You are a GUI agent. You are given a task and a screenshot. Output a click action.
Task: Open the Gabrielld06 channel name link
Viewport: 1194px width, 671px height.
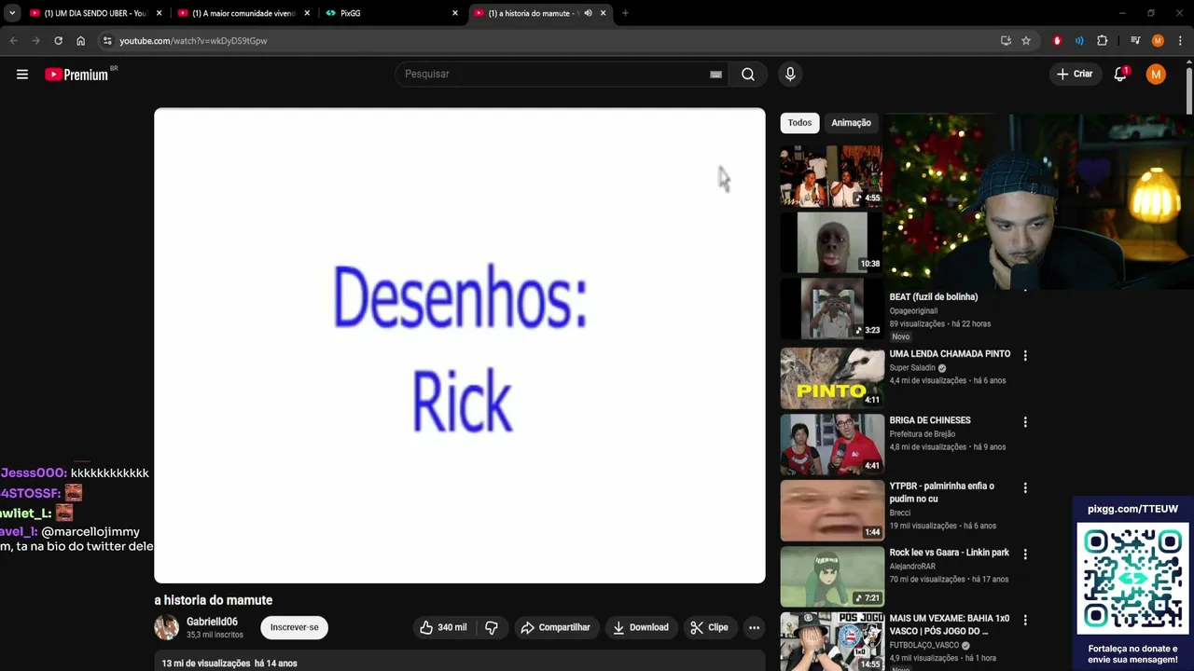click(212, 622)
